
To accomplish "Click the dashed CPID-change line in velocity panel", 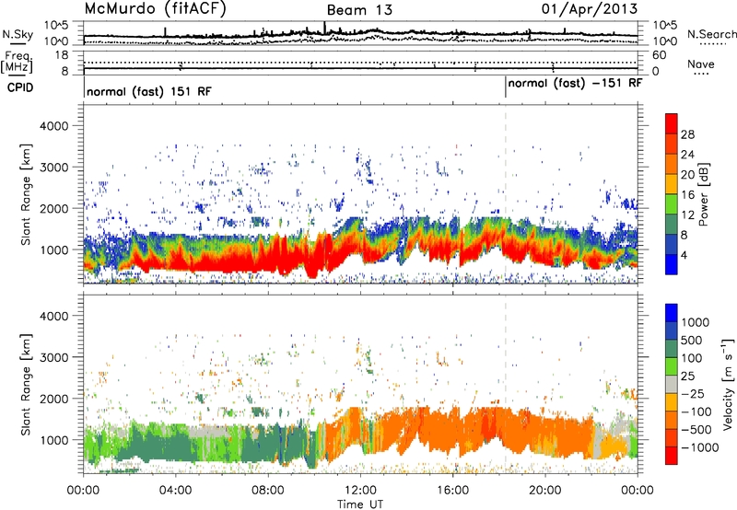I will tap(506, 384).
